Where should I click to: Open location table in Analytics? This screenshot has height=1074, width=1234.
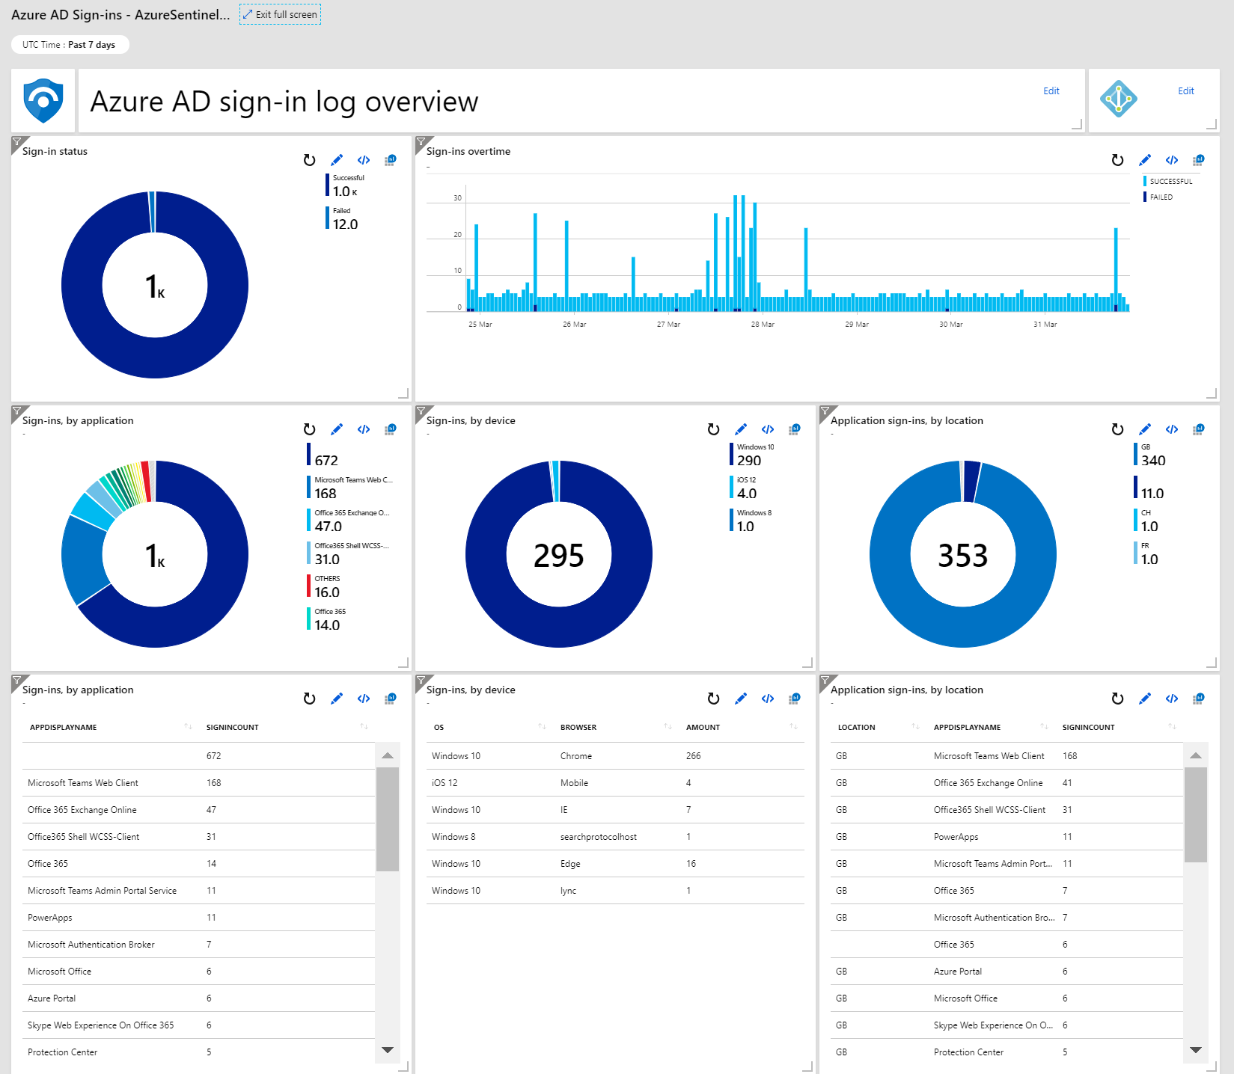coord(1199,699)
